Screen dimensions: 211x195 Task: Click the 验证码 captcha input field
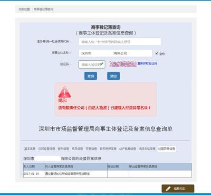[x=92, y=64]
